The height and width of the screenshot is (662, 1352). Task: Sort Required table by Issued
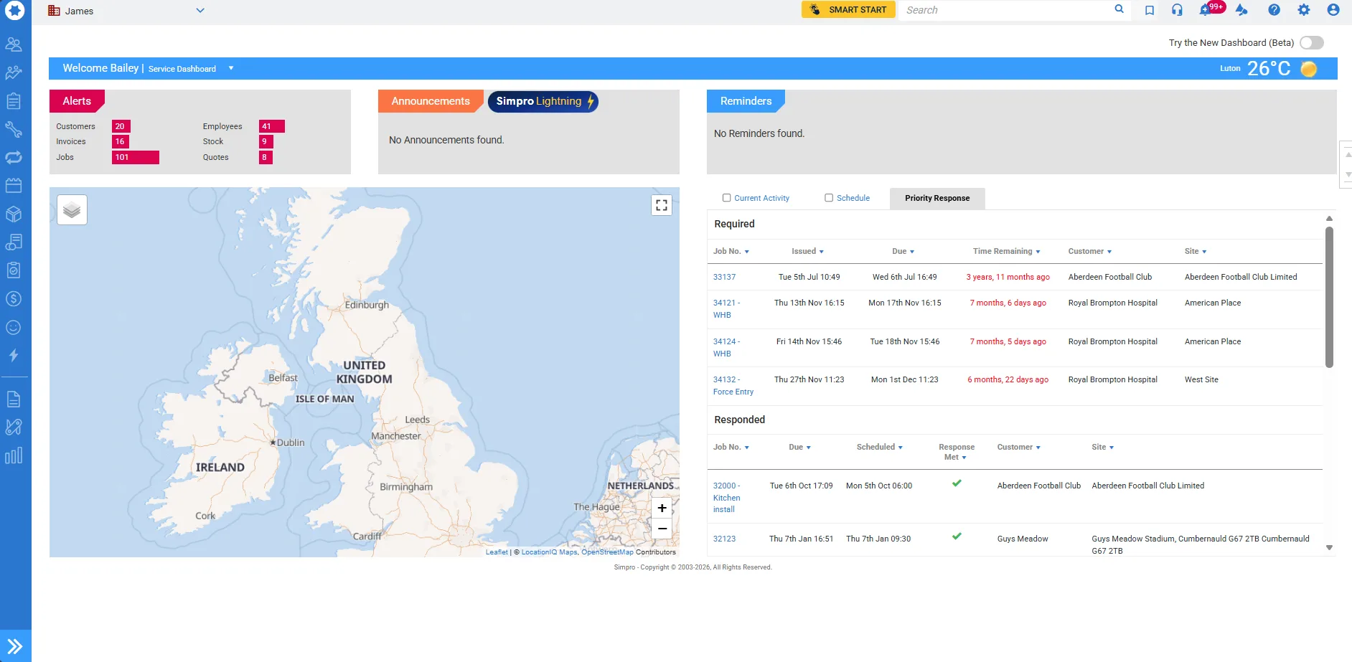807,251
